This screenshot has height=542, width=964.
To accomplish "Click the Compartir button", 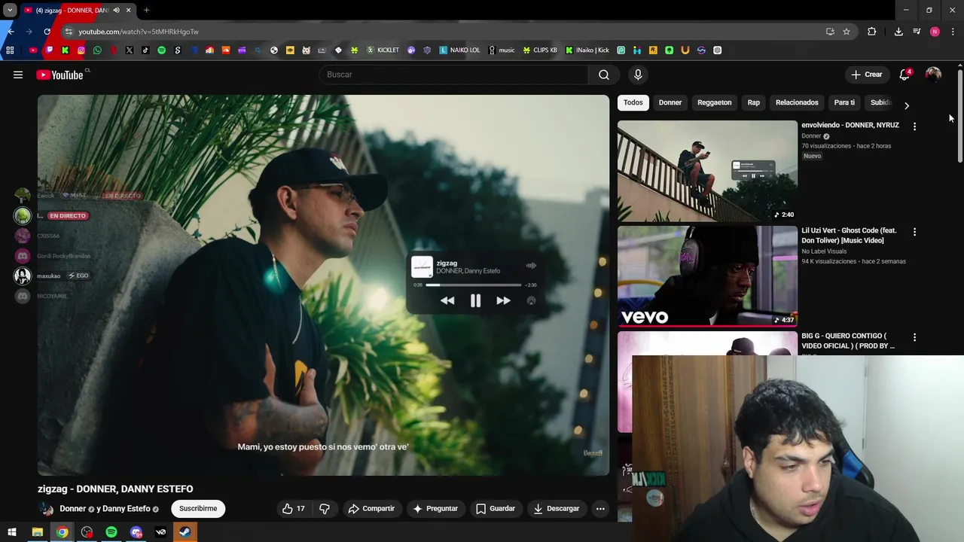I will [x=371, y=509].
